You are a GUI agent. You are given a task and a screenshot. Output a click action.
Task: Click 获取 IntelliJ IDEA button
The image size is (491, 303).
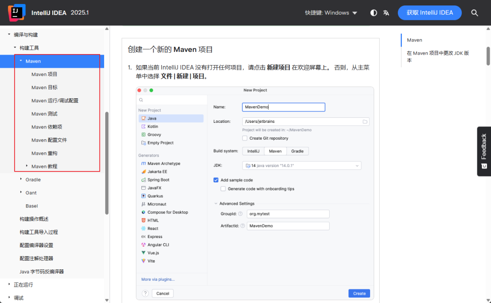click(x=430, y=13)
